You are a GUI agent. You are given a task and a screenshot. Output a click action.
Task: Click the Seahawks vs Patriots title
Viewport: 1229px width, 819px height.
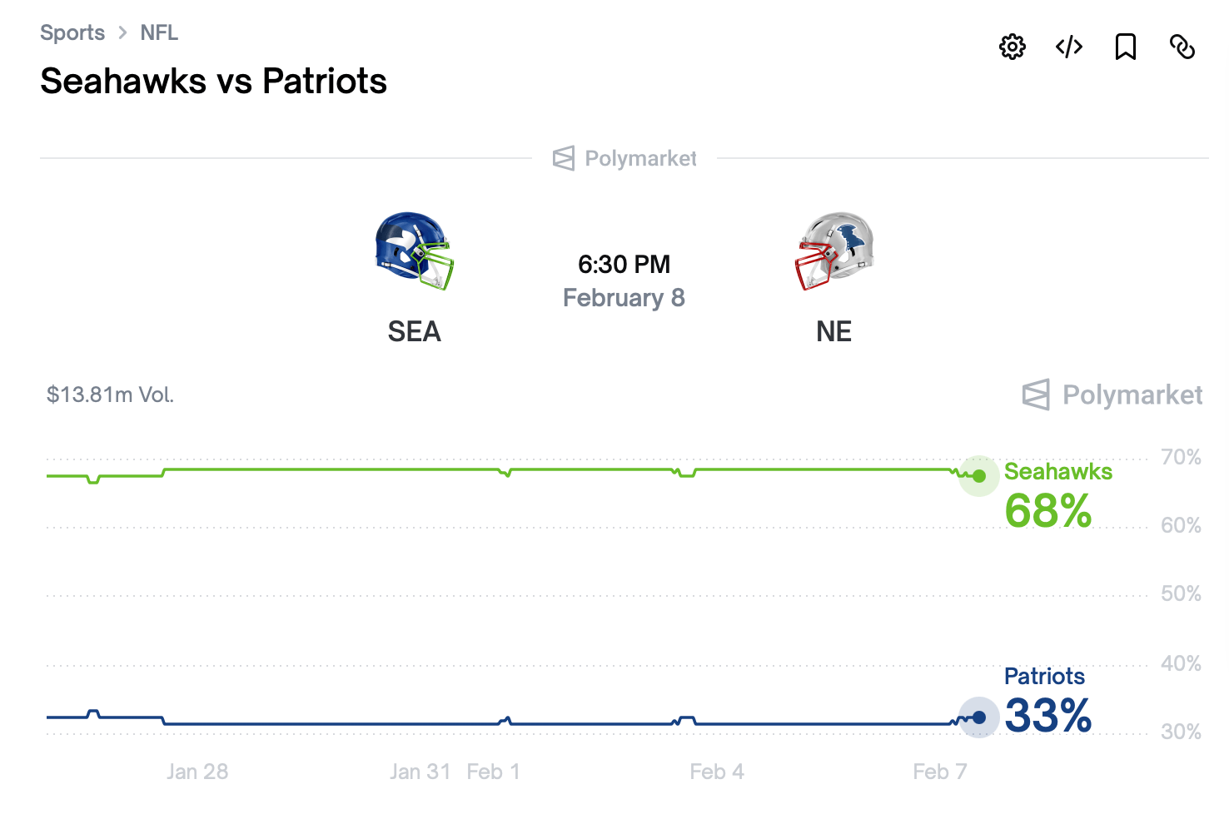click(x=213, y=80)
